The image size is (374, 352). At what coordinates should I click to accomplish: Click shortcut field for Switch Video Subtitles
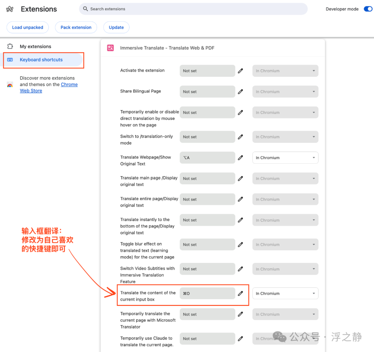207,269
